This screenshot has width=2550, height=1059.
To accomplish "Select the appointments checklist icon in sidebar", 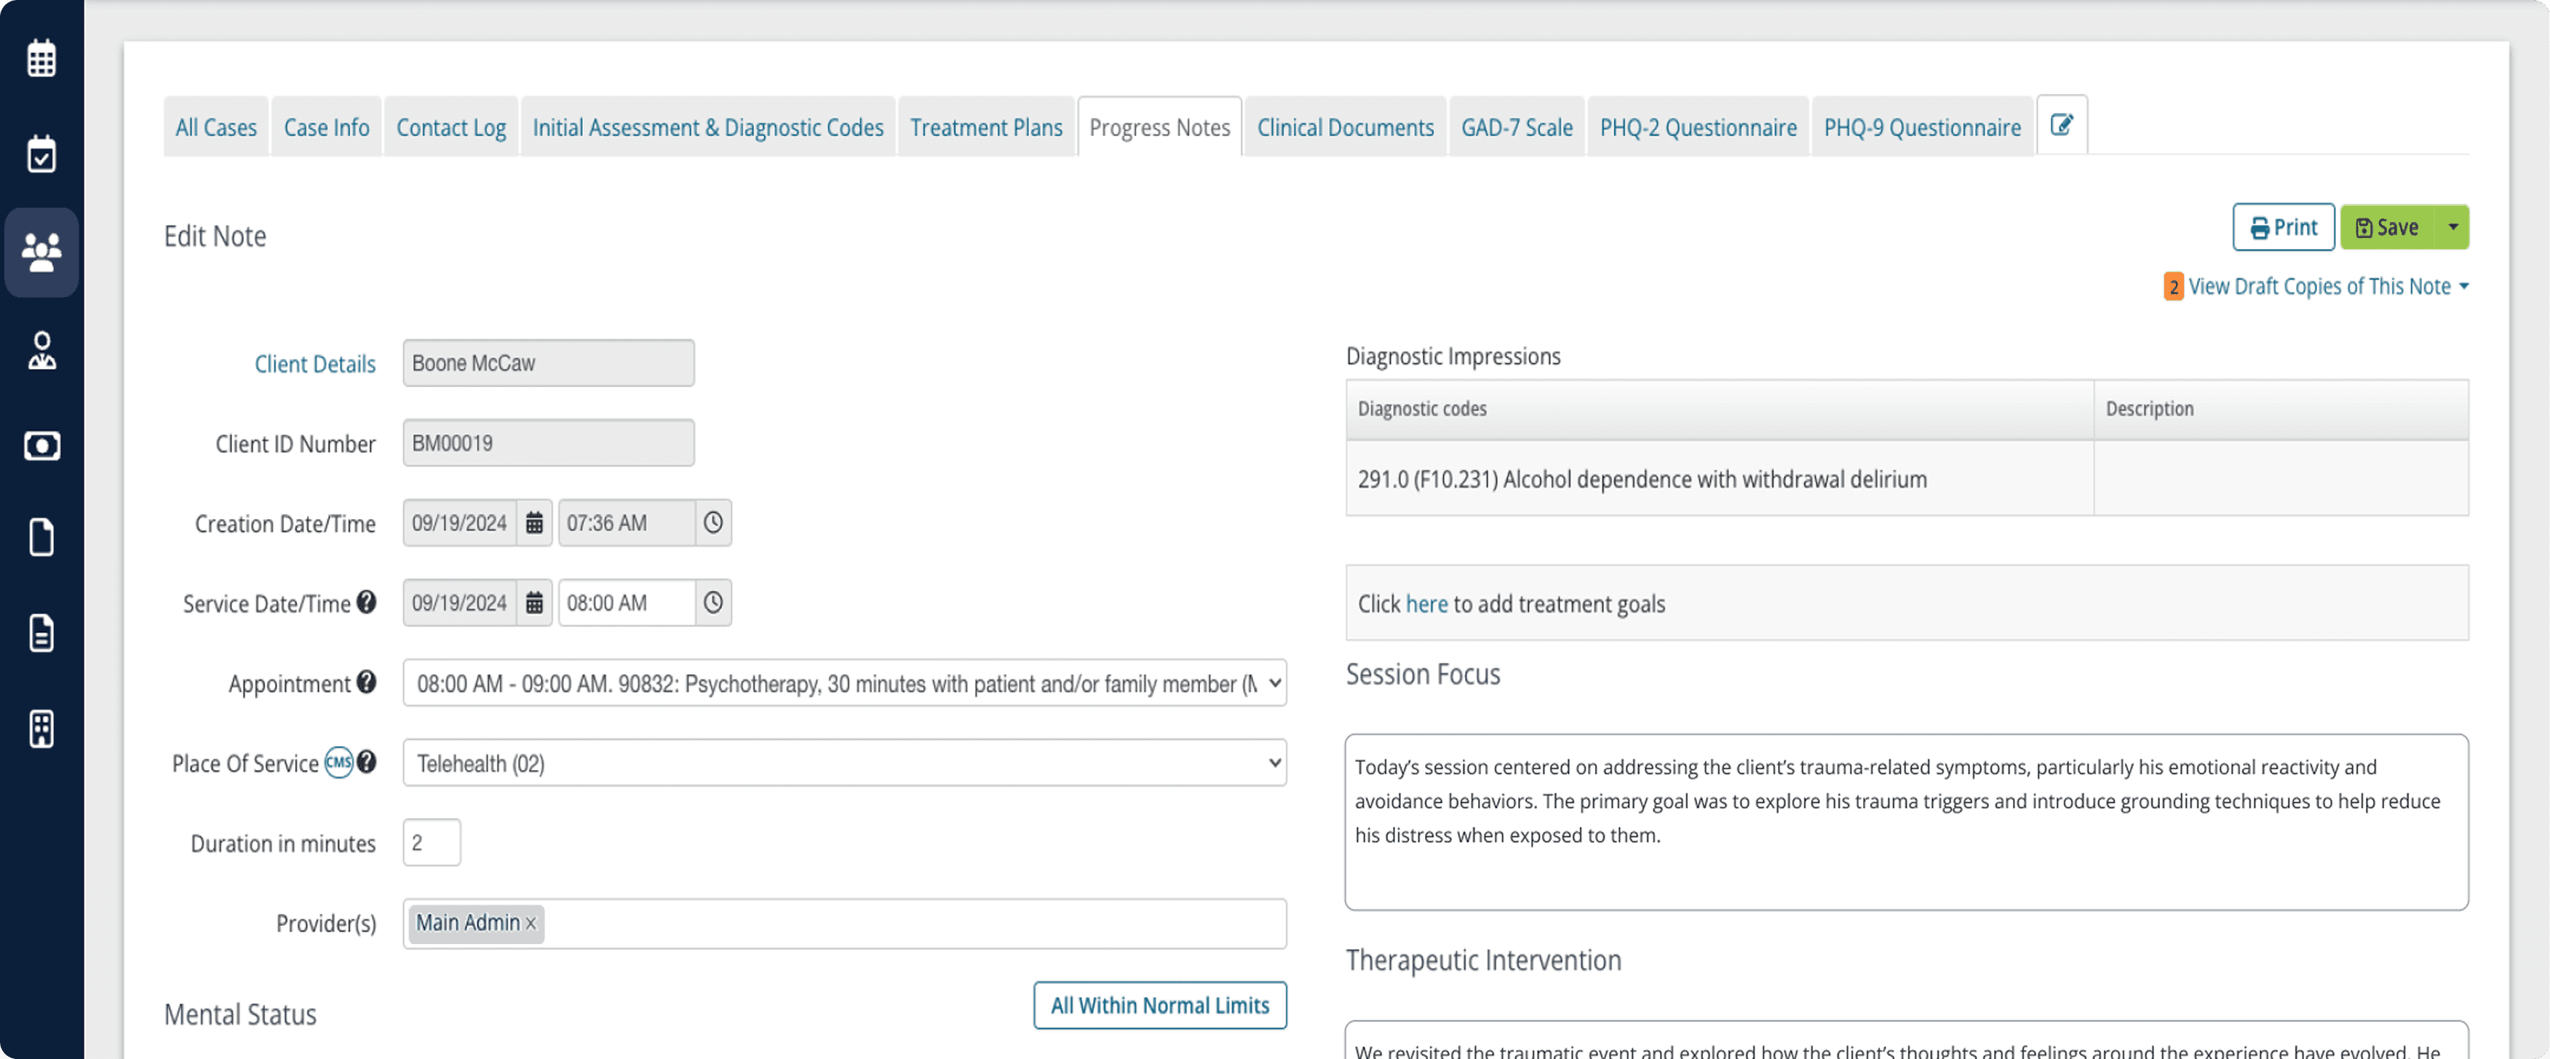I will (x=41, y=154).
